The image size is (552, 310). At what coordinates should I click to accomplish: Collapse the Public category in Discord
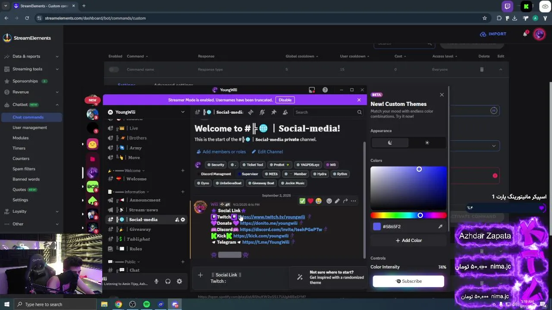tap(124, 262)
